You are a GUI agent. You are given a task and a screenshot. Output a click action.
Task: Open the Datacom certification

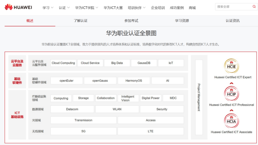click(72, 109)
